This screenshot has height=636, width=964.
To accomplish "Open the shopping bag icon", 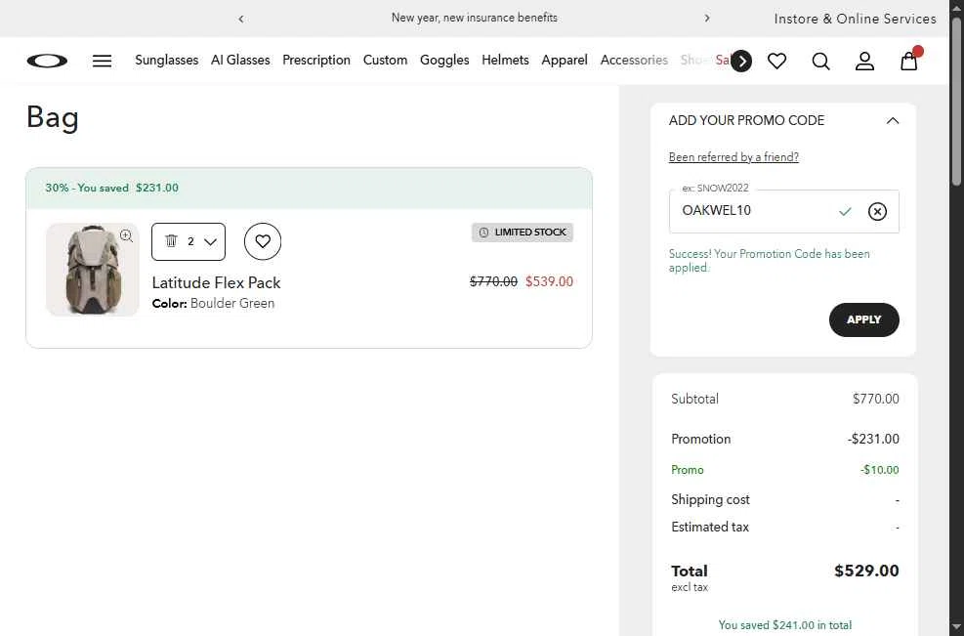I will [x=909, y=61].
